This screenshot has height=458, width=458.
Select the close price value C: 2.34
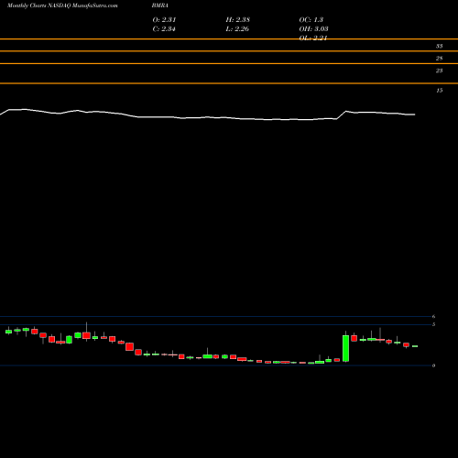164,28
